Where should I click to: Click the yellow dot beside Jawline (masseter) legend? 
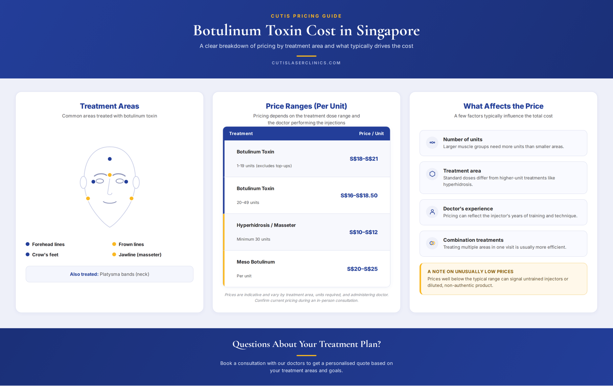coord(114,254)
